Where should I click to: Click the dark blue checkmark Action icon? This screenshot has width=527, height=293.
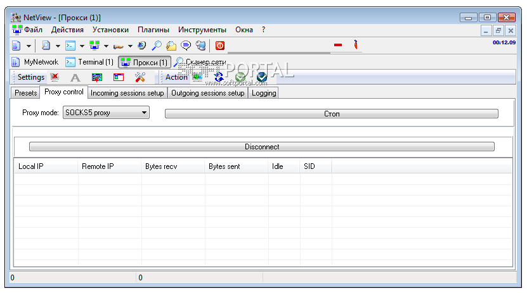pyautogui.click(x=262, y=77)
